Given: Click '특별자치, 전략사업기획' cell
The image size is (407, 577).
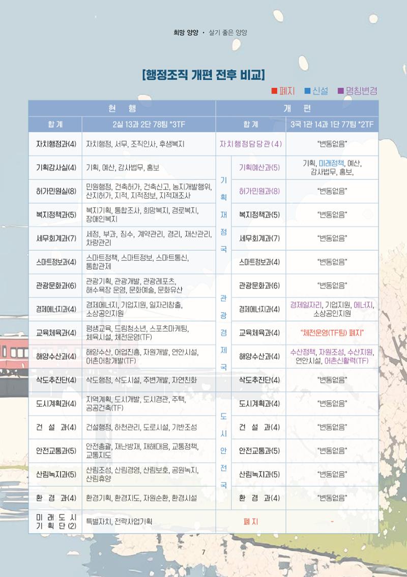Looking at the screenshot, I should (x=149, y=521).
